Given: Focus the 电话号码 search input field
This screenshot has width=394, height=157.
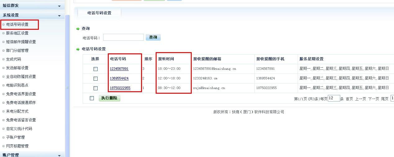Looking at the screenshot, I should pos(123,38).
